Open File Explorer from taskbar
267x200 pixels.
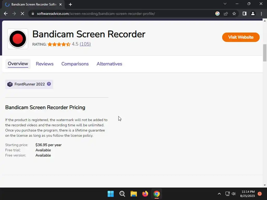(134, 194)
